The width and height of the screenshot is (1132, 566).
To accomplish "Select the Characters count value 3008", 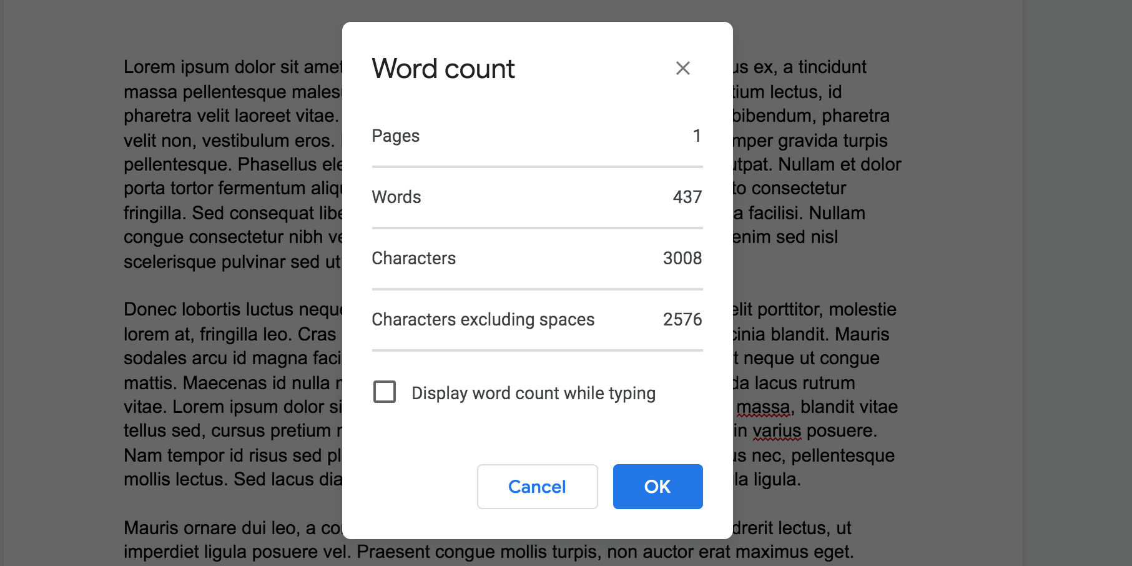I will point(682,258).
